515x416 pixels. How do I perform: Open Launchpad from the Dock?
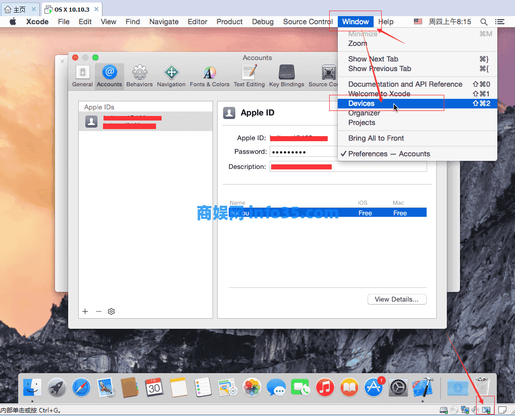(57, 387)
